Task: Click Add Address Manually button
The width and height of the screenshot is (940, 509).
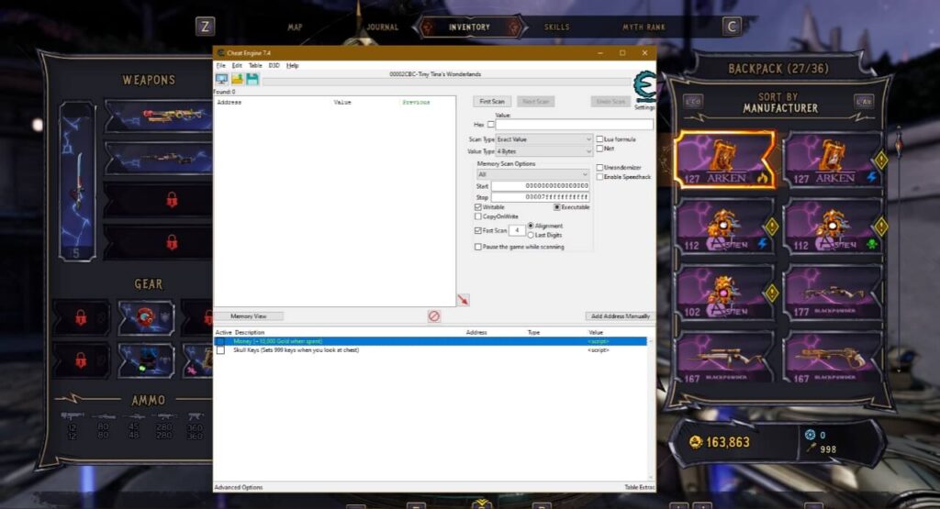Action: tap(621, 316)
